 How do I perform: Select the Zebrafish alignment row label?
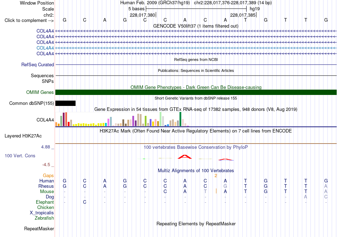(44, 218)
